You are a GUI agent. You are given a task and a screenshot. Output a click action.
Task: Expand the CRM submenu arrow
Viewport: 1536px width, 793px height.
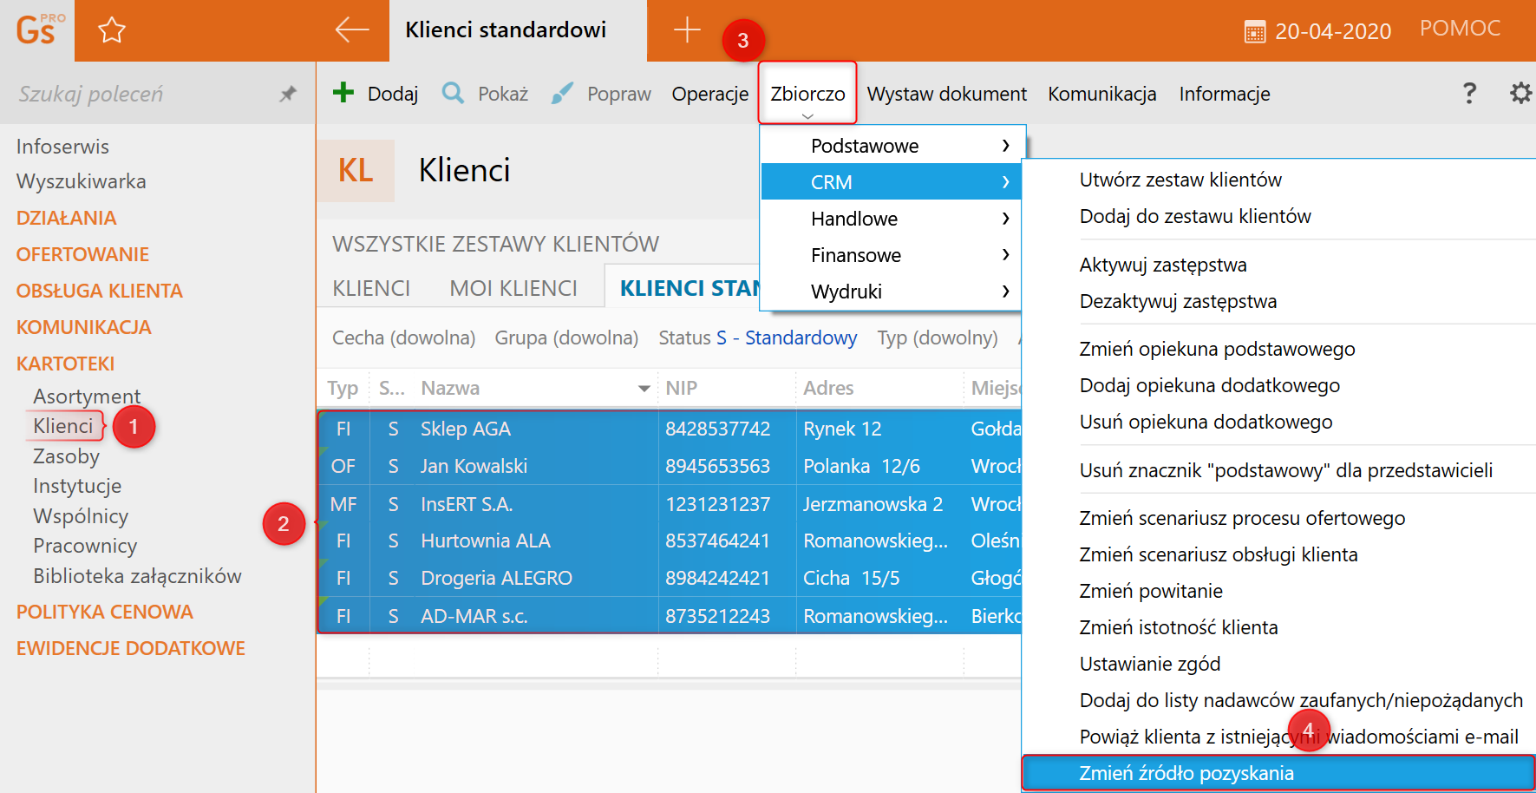pos(1006,182)
